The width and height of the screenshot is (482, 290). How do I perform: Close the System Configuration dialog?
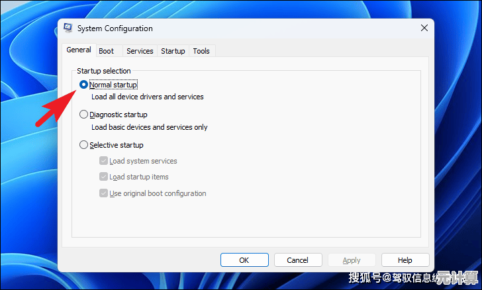coord(424,28)
